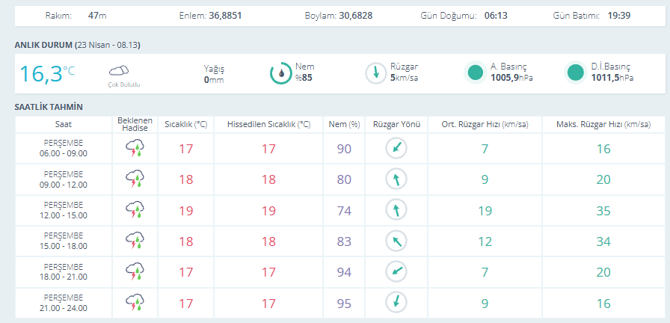Click wind direction arrow for 09.00 - 12.00 row
Image resolution: width=670 pixels, height=323 pixels.
point(396,179)
